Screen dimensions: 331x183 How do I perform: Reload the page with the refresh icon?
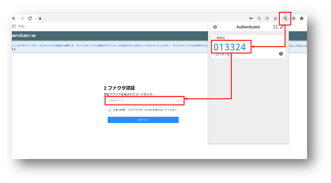30,18
